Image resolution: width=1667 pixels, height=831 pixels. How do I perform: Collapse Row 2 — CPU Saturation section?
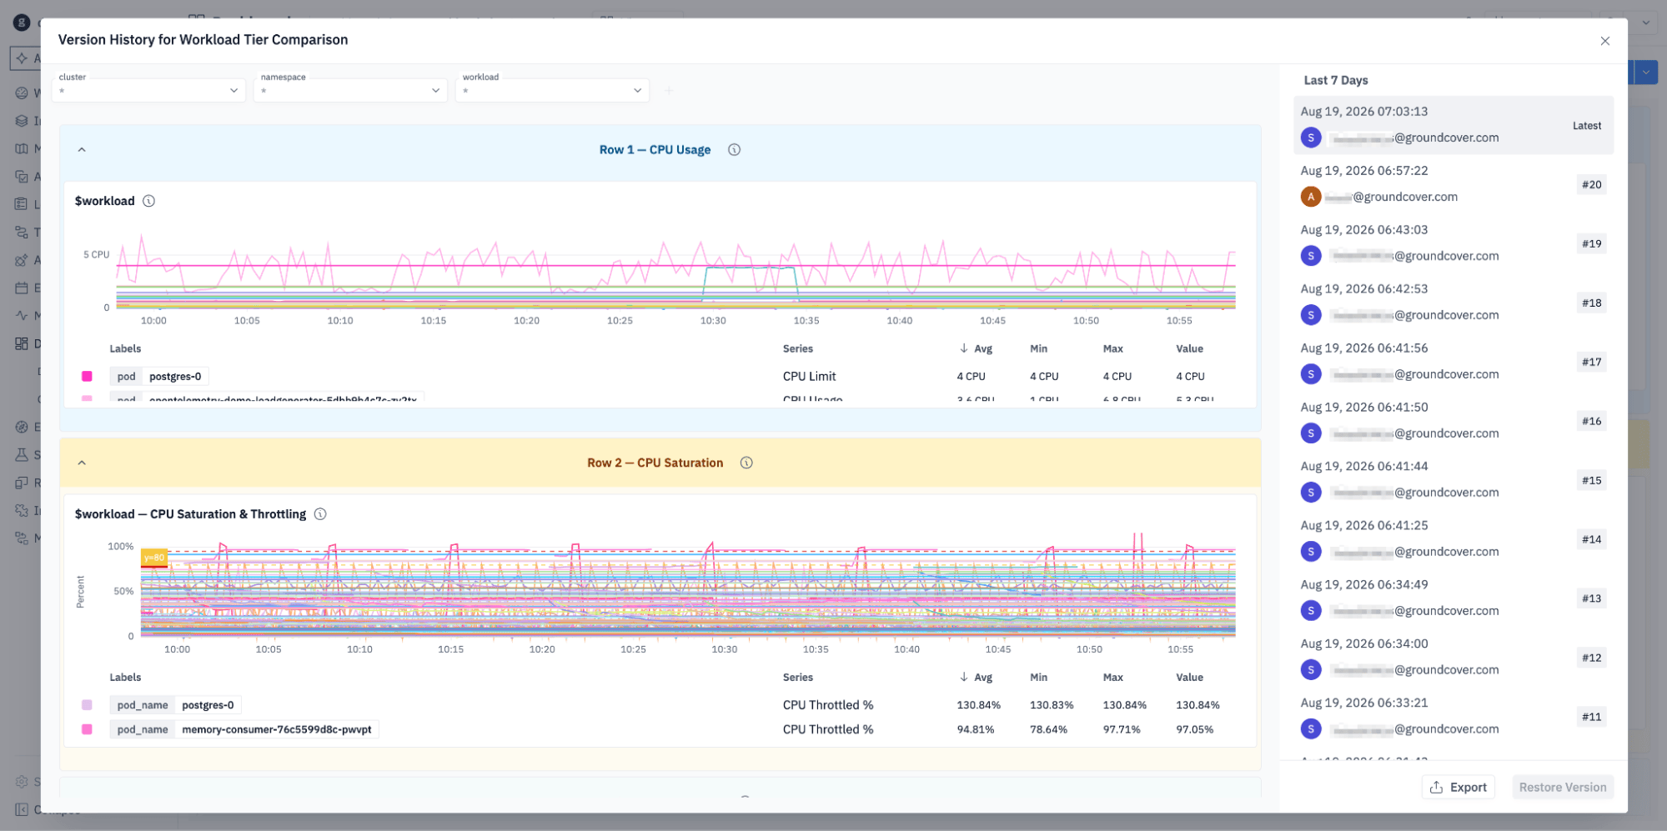coord(82,463)
